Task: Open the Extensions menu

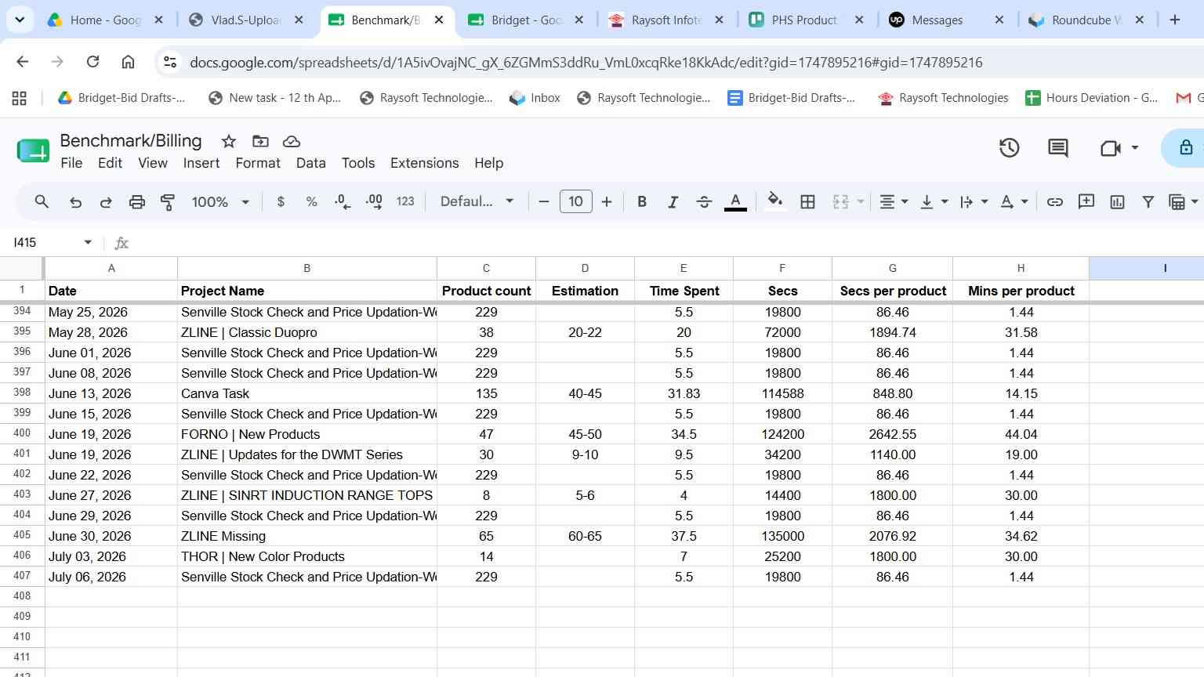Action: click(x=424, y=163)
